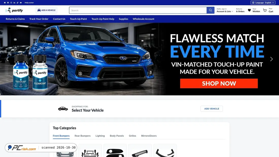Viewport: 279px width, 157px height.
Task: Open the Instagram social icon
Action: [x=11, y=3]
